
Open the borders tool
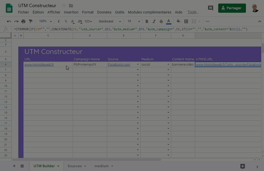186,21
